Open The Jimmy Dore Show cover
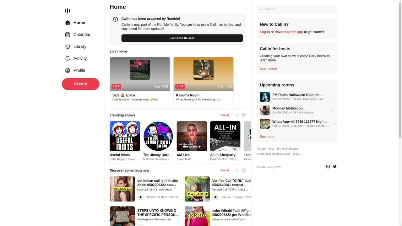 pos(158,136)
